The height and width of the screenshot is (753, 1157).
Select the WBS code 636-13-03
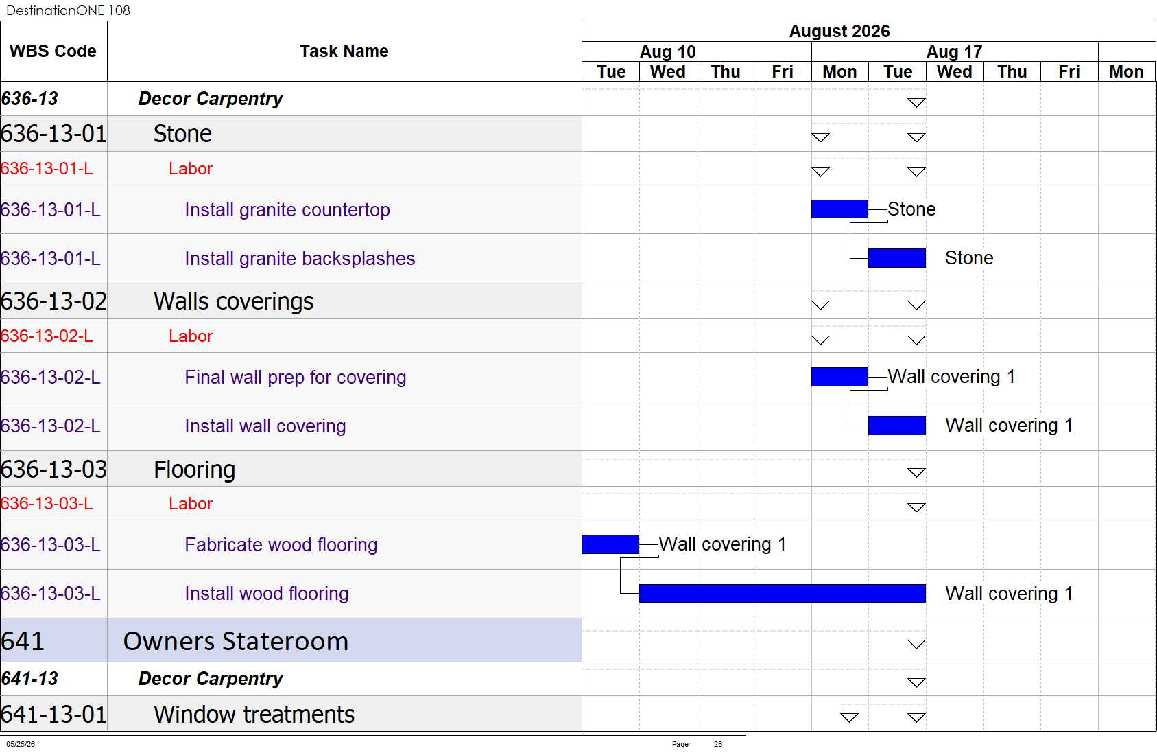click(x=53, y=470)
